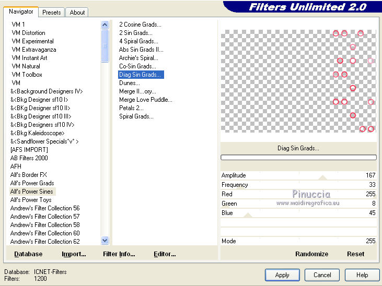382x286 pixels.
Task: Choose the 4 Spiral Grads filter
Action: pyautogui.click(x=138, y=41)
